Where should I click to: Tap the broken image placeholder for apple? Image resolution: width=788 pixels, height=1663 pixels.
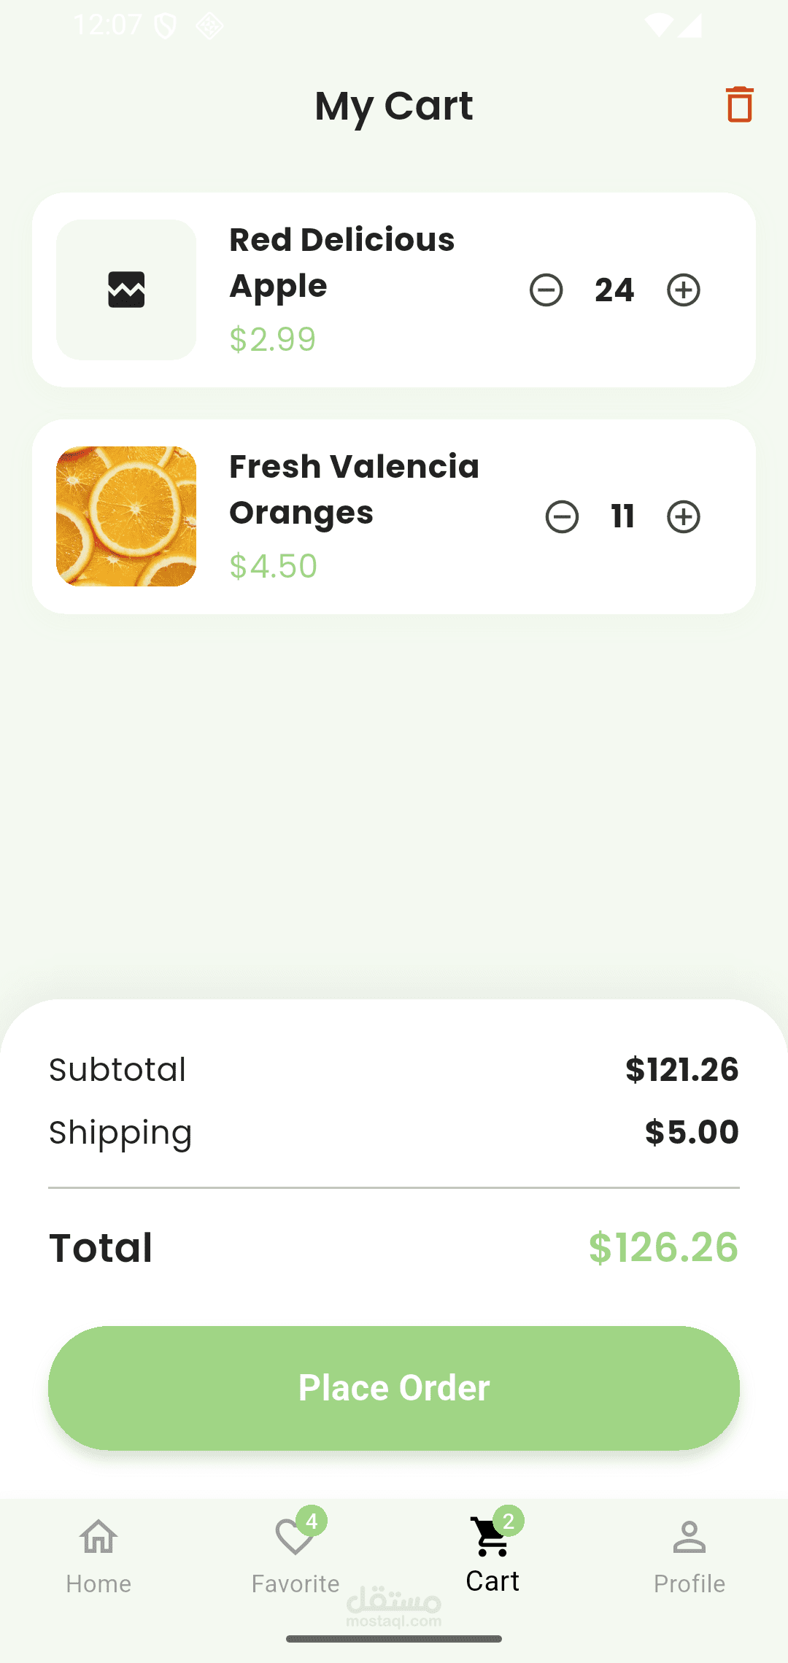pos(126,290)
